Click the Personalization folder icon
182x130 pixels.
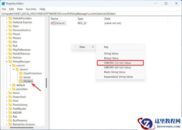pyautogui.click(x=10, y=30)
